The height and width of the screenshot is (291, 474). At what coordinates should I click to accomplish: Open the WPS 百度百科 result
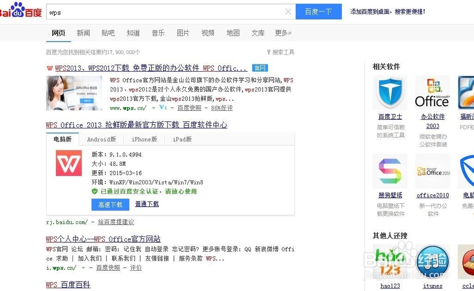tap(68, 285)
